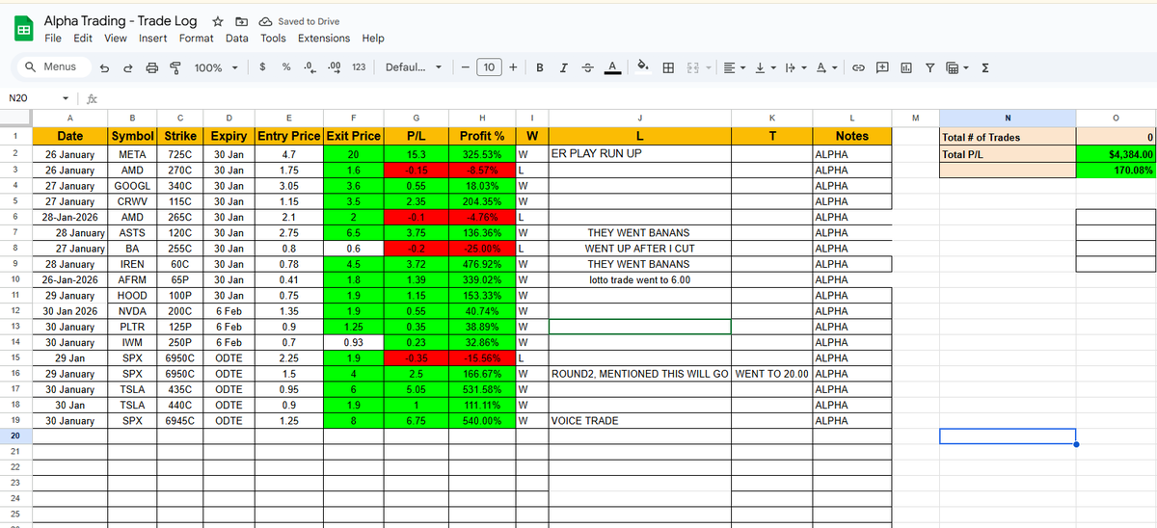Open the Format menu

pyautogui.click(x=197, y=39)
